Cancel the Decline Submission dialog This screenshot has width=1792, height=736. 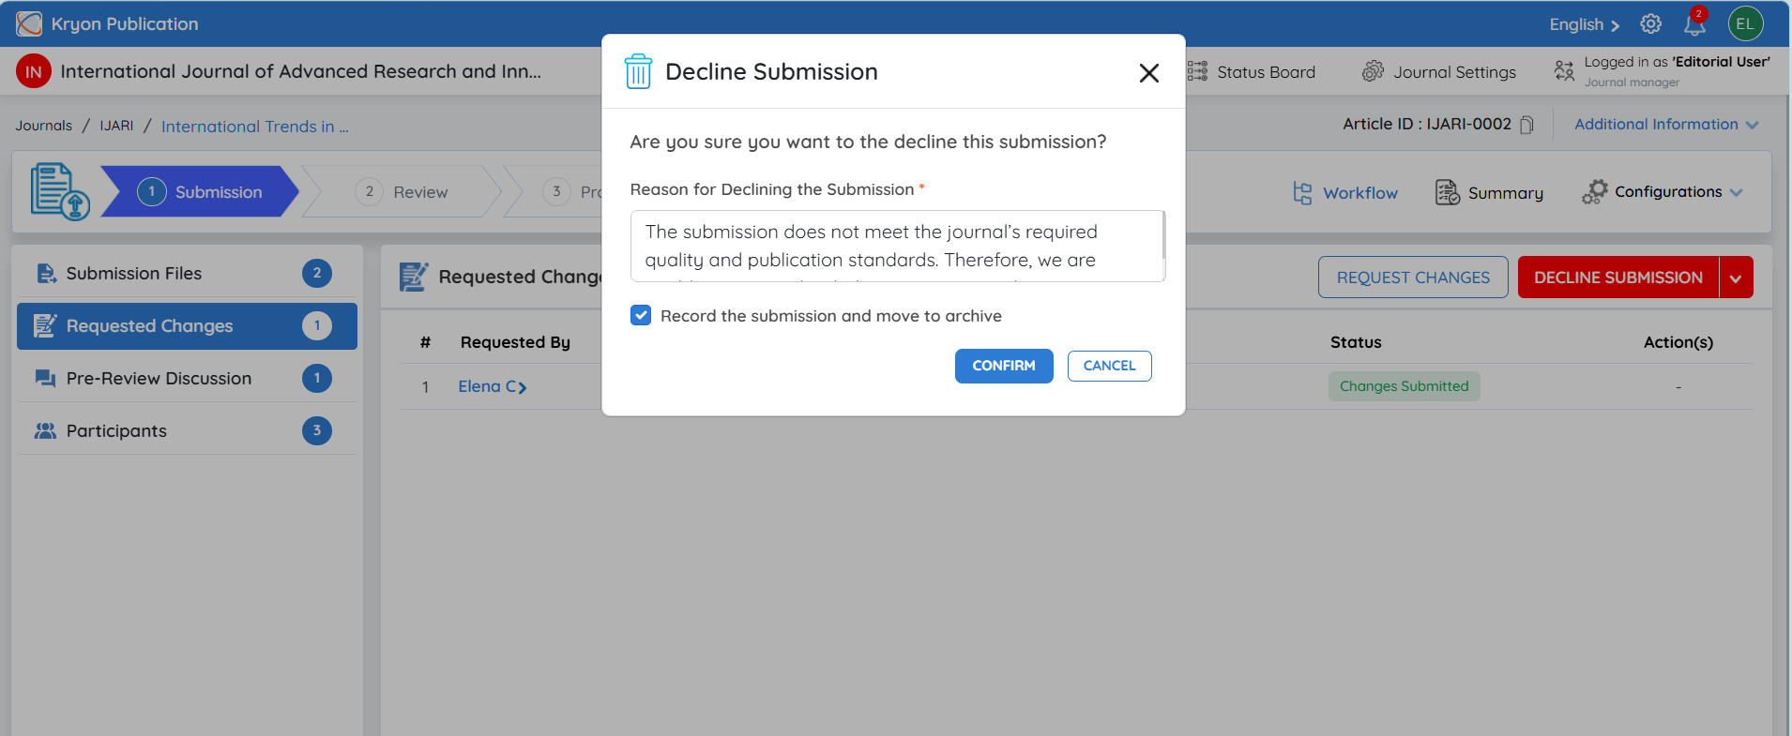click(1109, 366)
